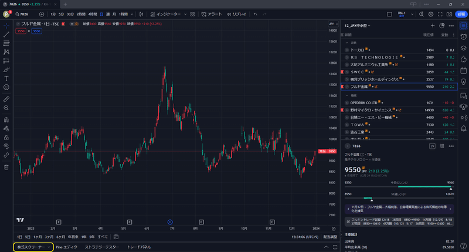
Task: Open chart settings gear icon
Action: pos(431,14)
